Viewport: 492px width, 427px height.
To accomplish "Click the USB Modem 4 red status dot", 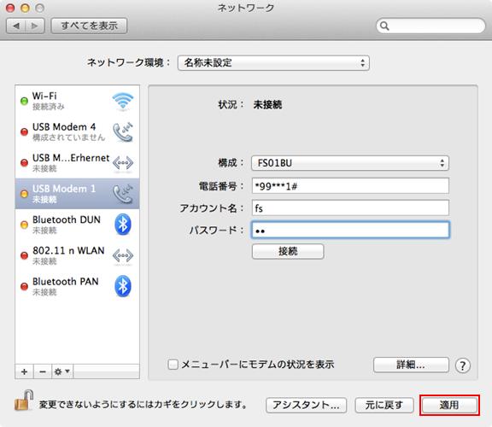I will tap(24, 132).
